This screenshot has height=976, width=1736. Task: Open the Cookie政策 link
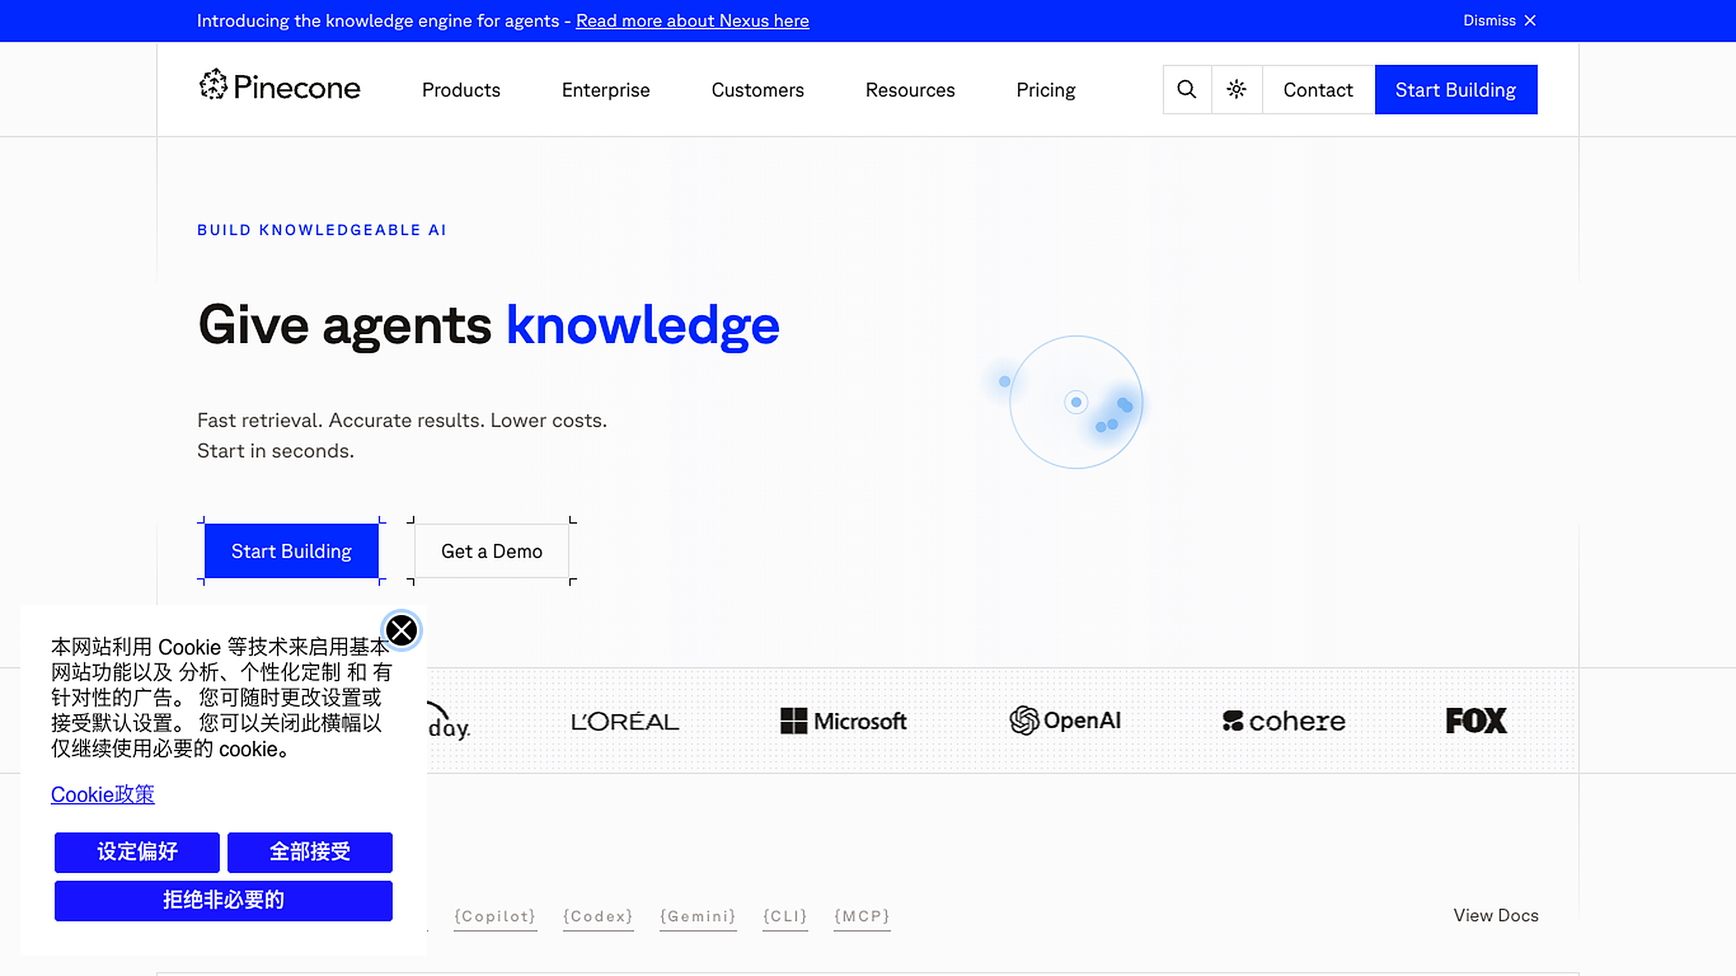point(102,795)
